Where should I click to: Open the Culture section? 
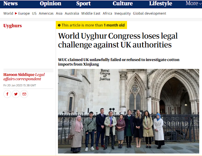coord(123,3)
